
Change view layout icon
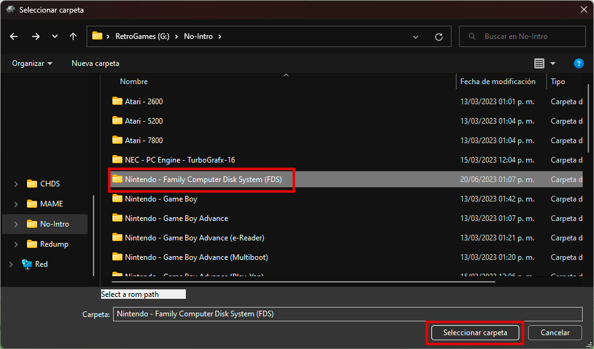(x=539, y=63)
